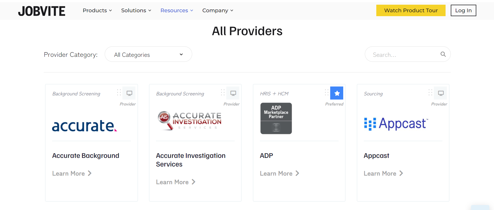
Task: Click the Appcast logo image
Action: point(396,123)
